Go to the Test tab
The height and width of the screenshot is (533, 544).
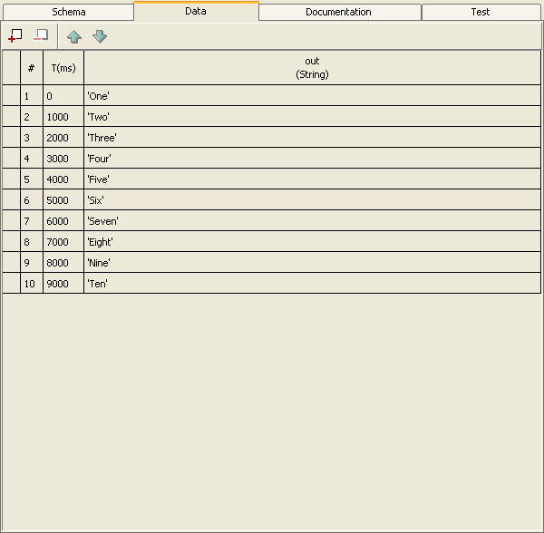tap(481, 12)
